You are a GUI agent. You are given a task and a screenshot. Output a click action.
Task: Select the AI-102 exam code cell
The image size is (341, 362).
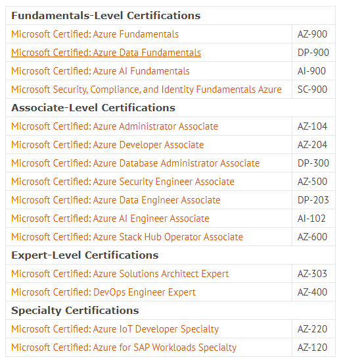313,219
